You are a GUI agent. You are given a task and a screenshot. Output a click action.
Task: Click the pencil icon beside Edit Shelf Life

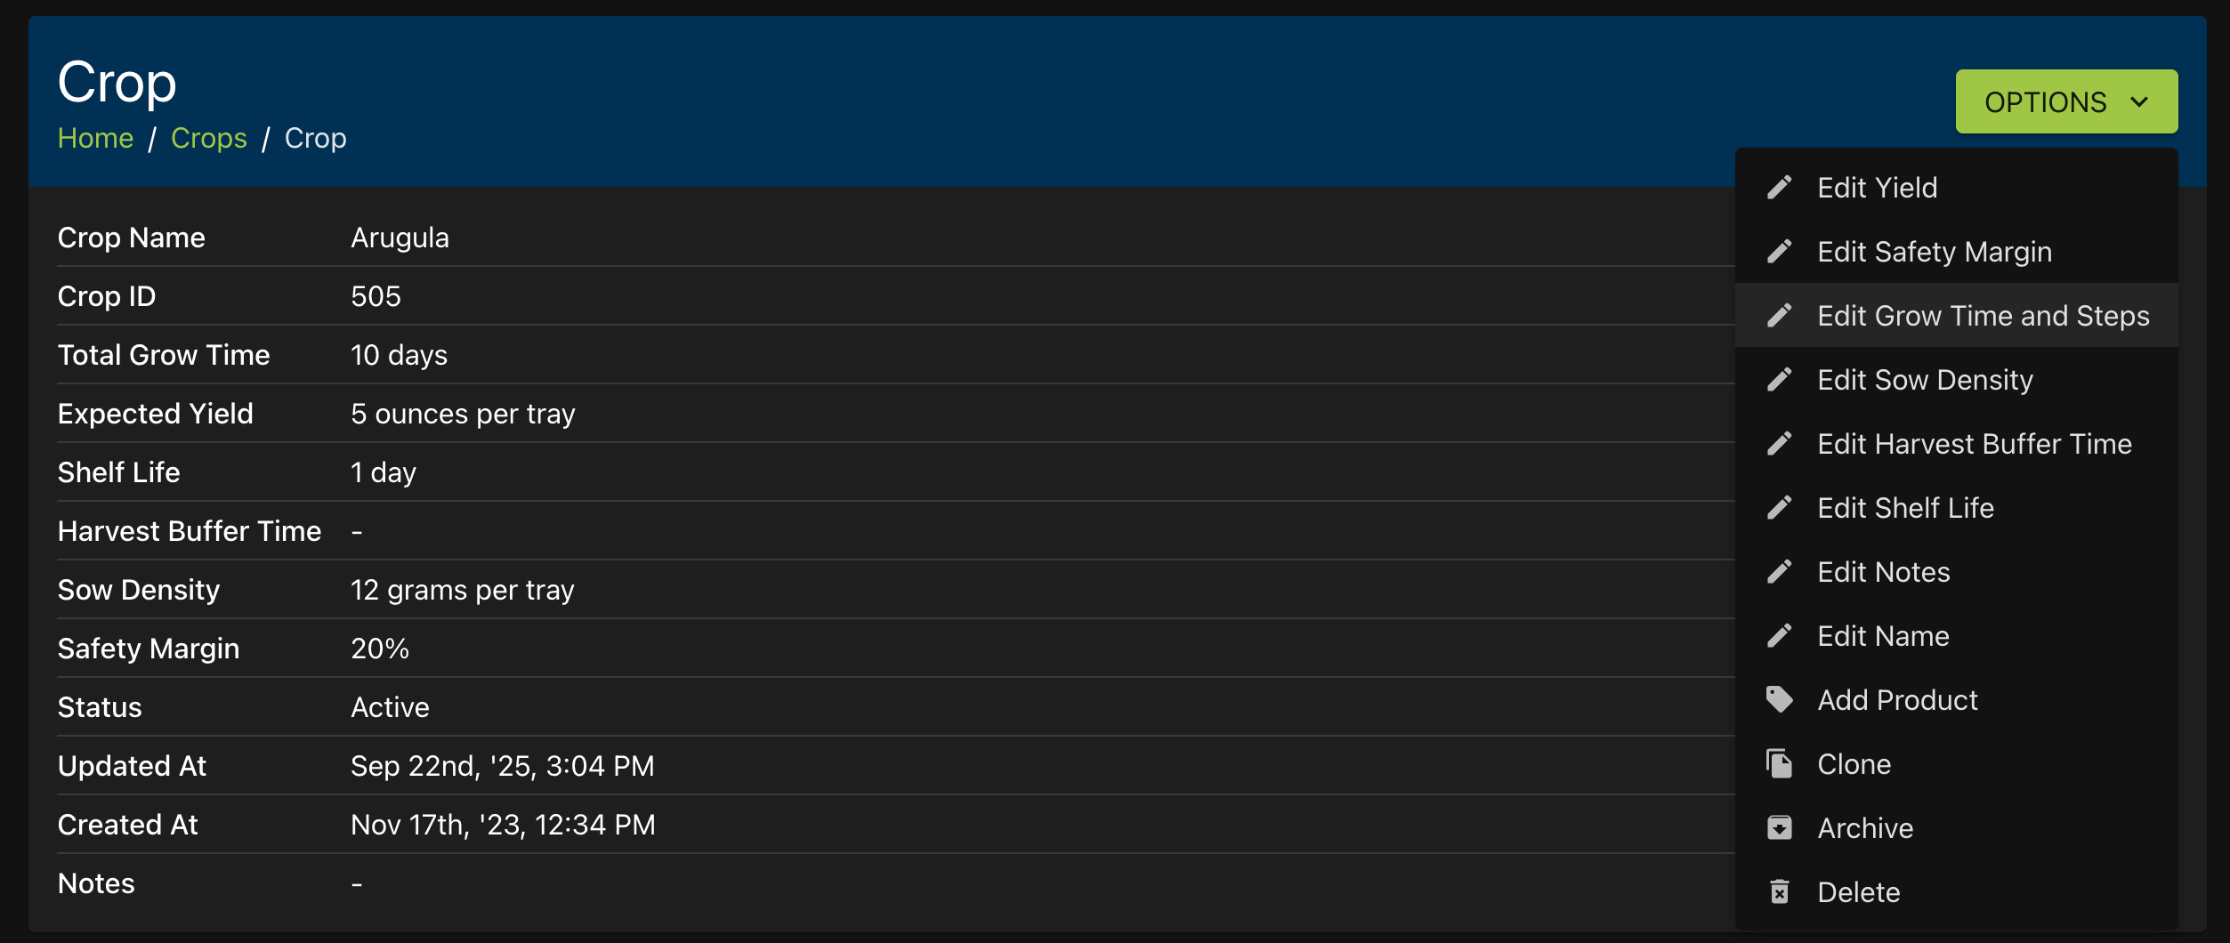(1779, 508)
